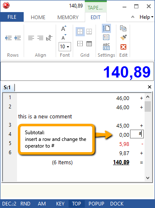Open the FILE menu
Viewport: 155px width, 208px height.
coord(12,17)
